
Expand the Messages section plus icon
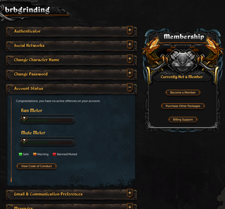point(130,207)
